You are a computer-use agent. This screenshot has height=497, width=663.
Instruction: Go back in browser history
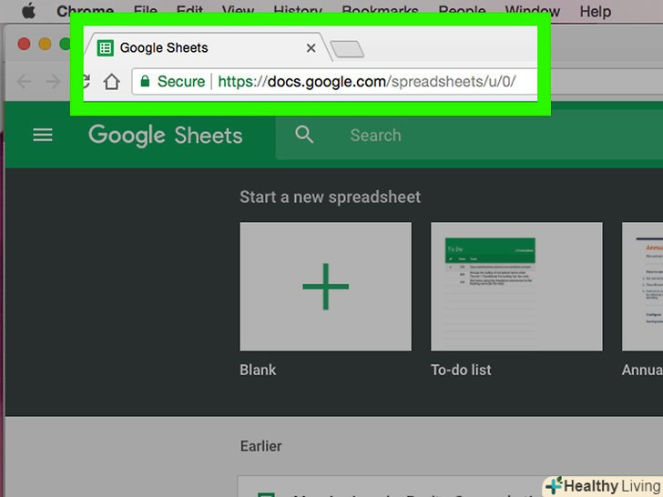tap(24, 81)
